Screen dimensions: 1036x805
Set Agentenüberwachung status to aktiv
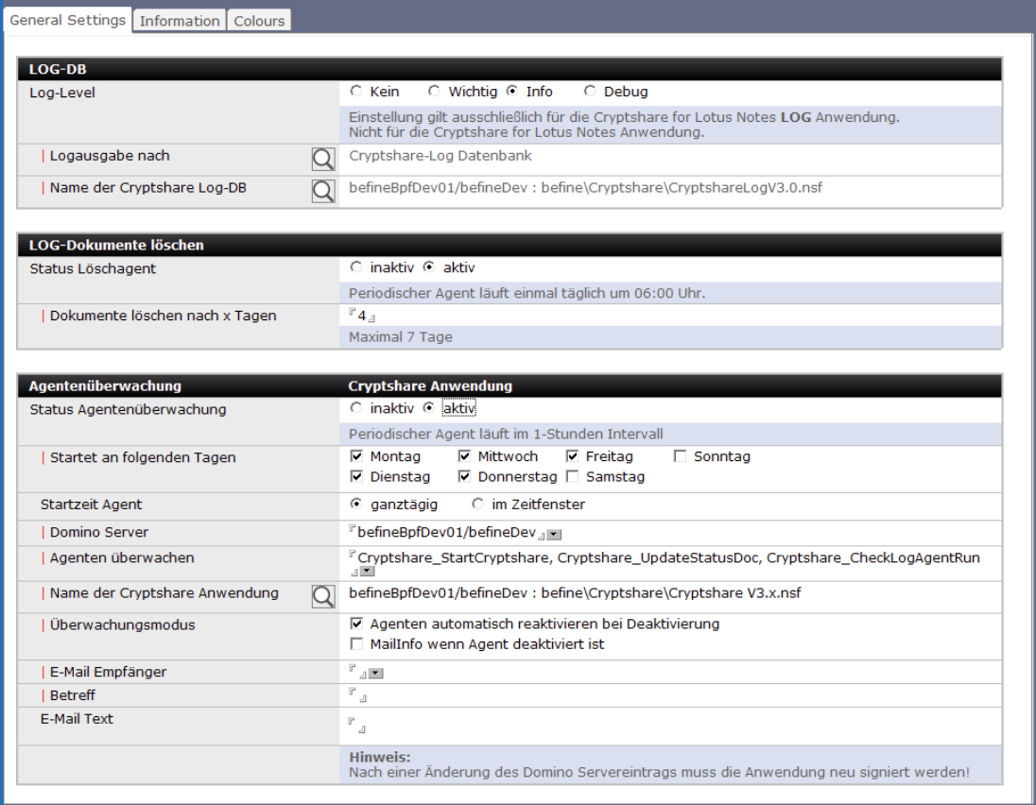click(x=429, y=407)
